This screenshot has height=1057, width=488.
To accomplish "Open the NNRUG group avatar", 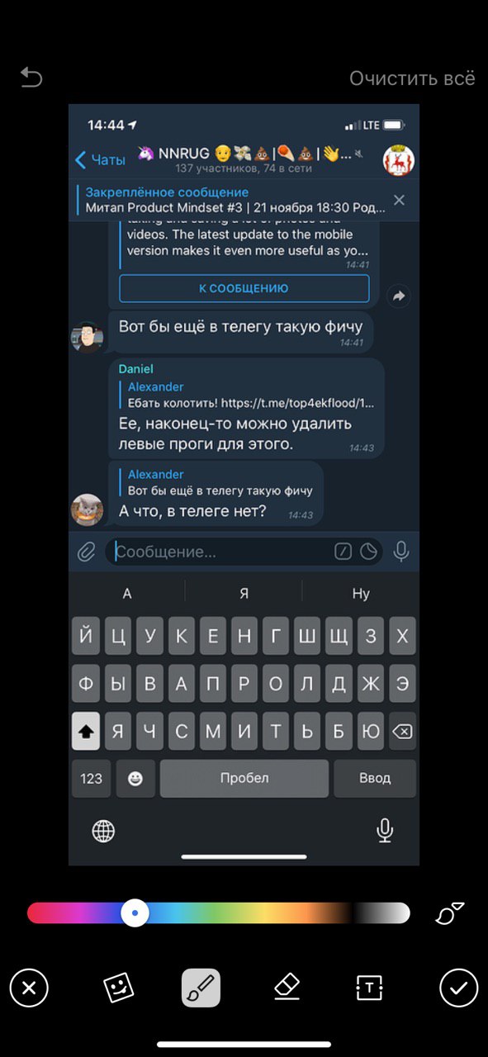I will pyautogui.click(x=399, y=160).
